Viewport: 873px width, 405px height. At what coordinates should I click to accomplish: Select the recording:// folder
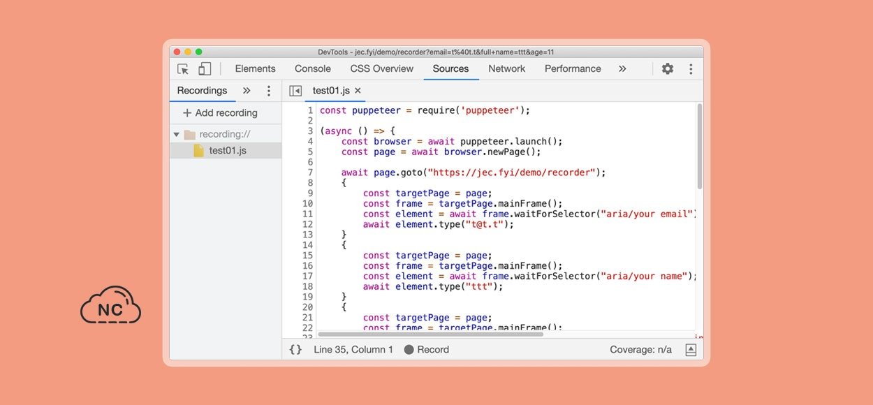pyautogui.click(x=225, y=135)
